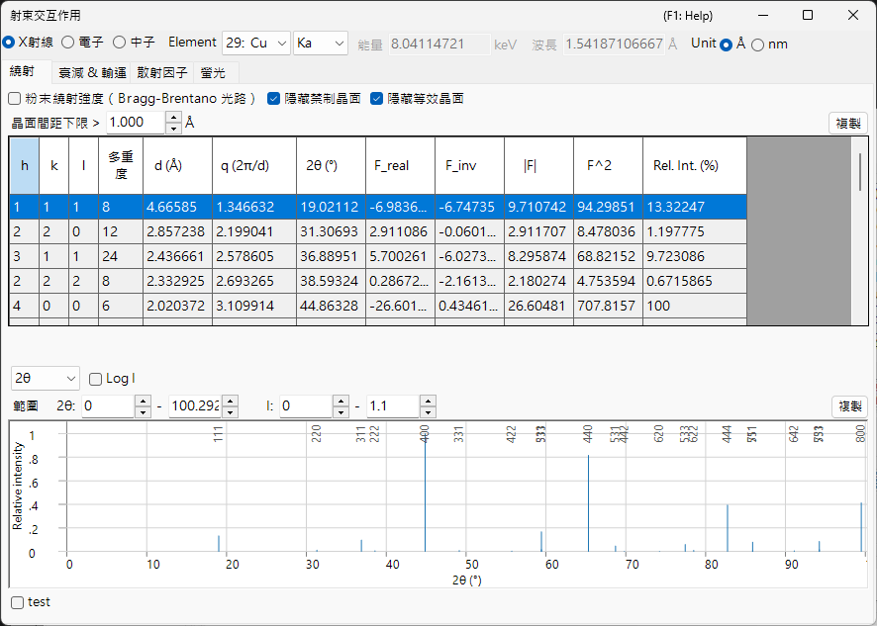Click the 440 peak label in chart
Viewport: 877px width, 626px height.
(588, 434)
